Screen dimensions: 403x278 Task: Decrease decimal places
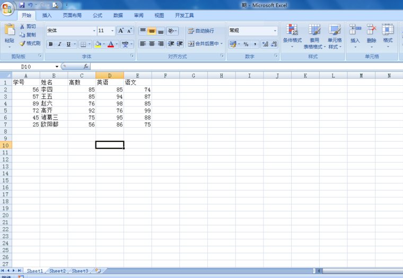[274, 44]
